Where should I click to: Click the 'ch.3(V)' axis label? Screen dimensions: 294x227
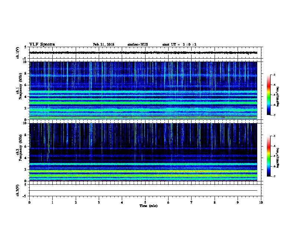pos(17,191)
